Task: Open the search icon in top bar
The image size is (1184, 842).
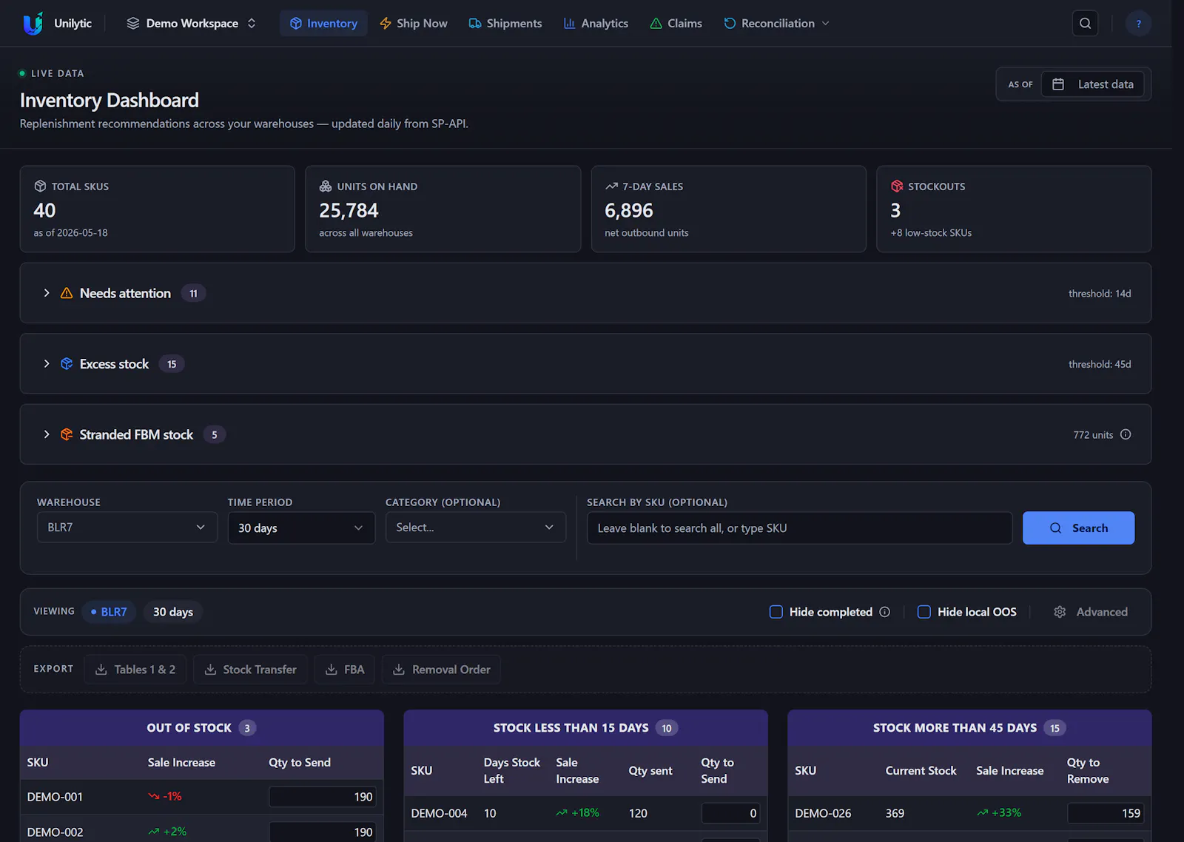Action: pyautogui.click(x=1085, y=24)
